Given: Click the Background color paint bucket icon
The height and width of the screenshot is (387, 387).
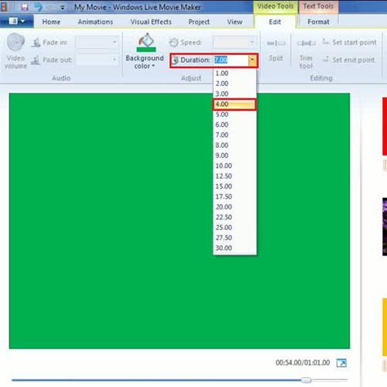Looking at the screenshot, I should (x=146, y=43).
